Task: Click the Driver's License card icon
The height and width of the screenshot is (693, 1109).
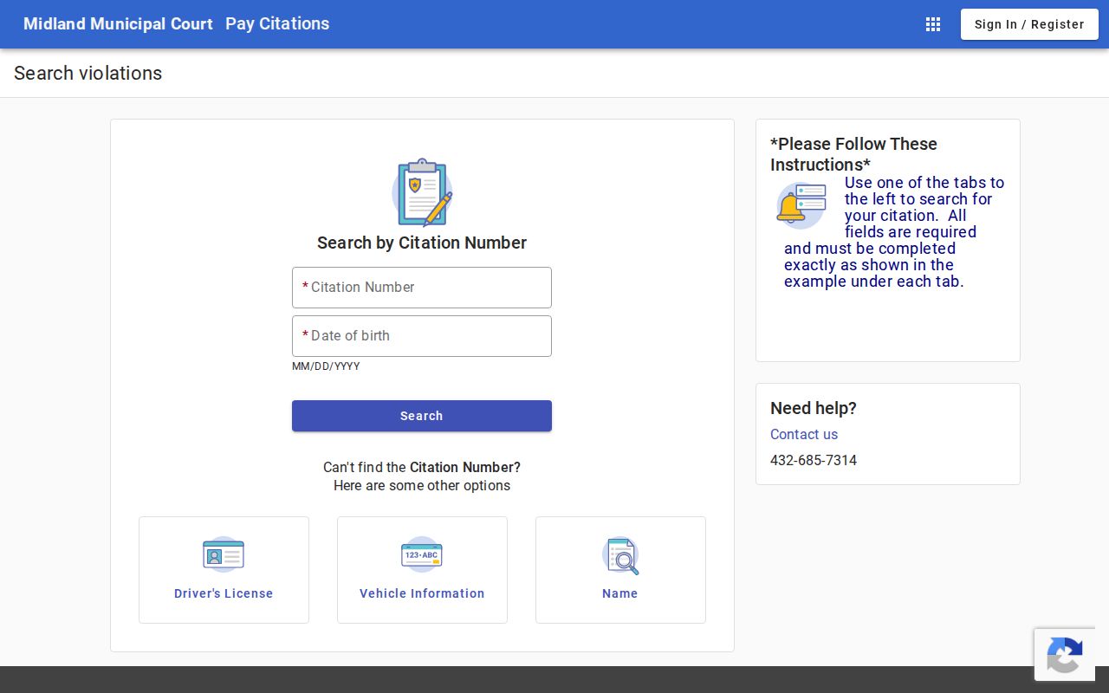Action: tap(224, 554)
